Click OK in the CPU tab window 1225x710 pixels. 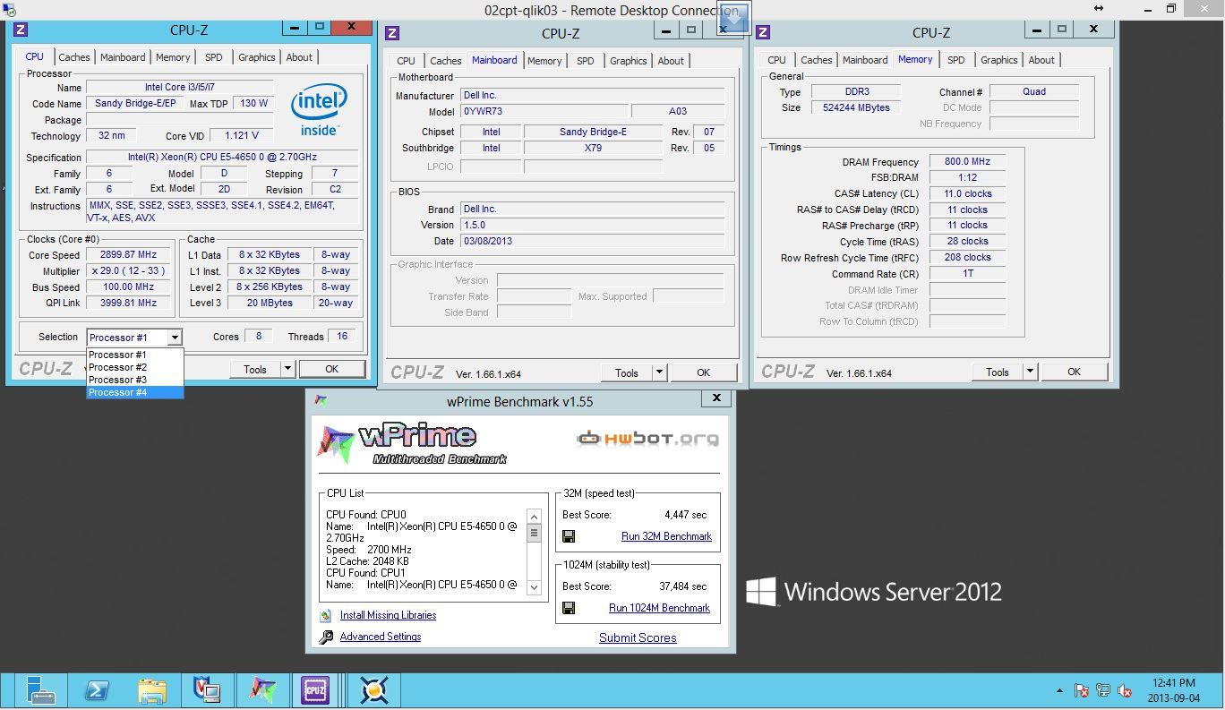[x=331, y=369]
